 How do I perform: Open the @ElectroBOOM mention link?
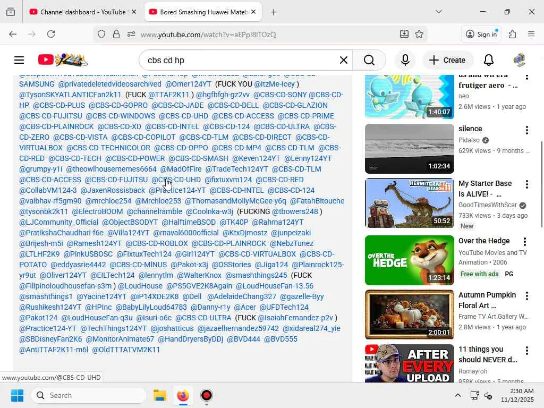coord(97,211)
